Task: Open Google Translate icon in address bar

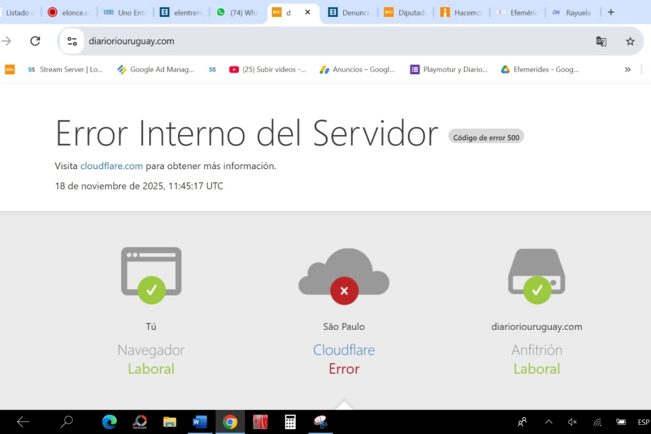Action: pos(601,41)
